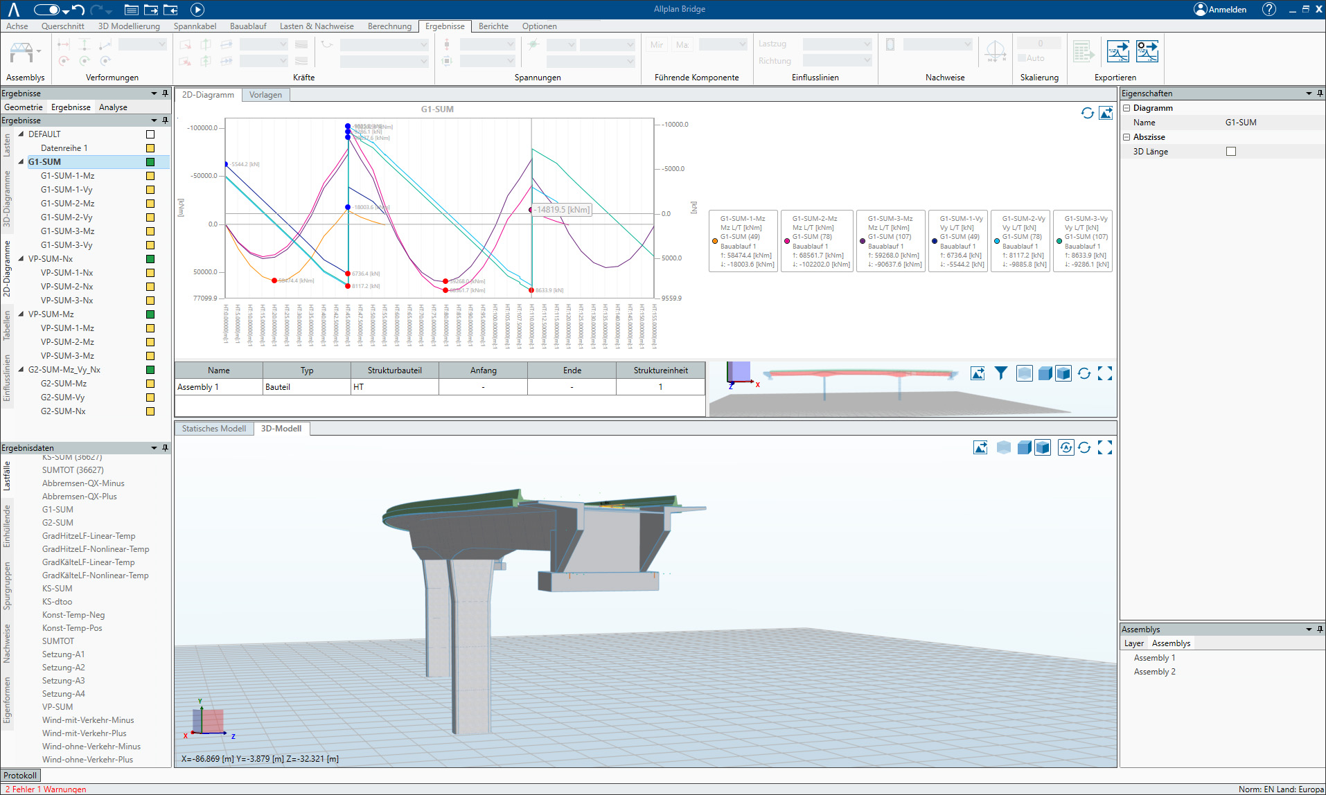Toggle the mode switch in title bar

tap(47, 10)
